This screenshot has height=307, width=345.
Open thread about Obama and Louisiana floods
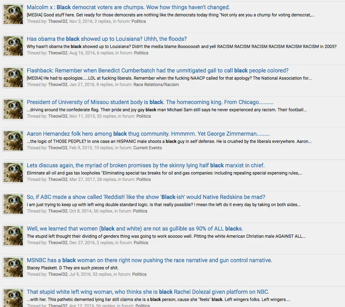click(x=107, y=39)
